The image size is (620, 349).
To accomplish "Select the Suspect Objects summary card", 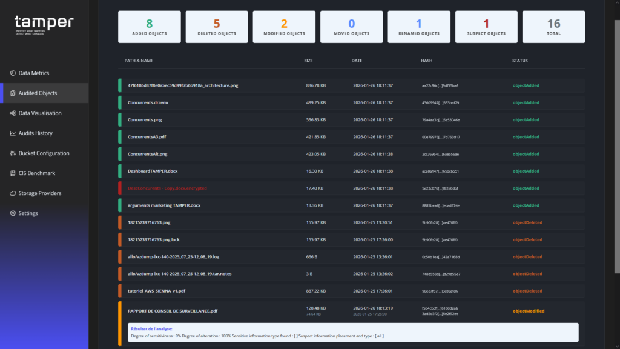I will [486, 27].
